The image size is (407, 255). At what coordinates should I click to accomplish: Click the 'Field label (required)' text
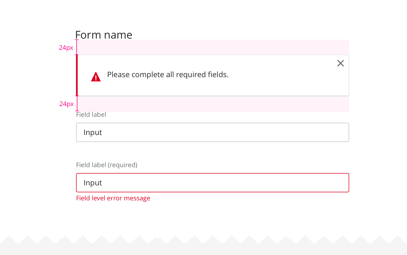(107, 165)
